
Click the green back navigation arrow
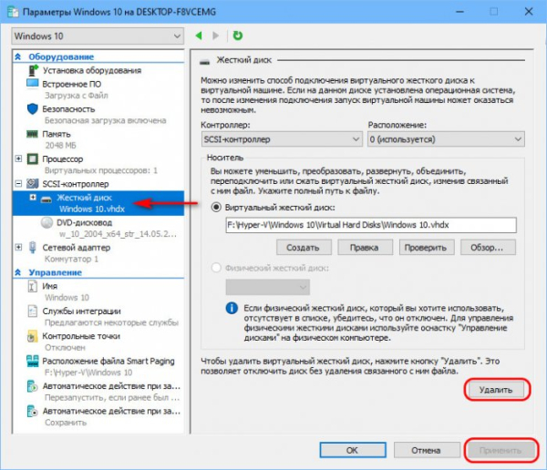[201, 36]
